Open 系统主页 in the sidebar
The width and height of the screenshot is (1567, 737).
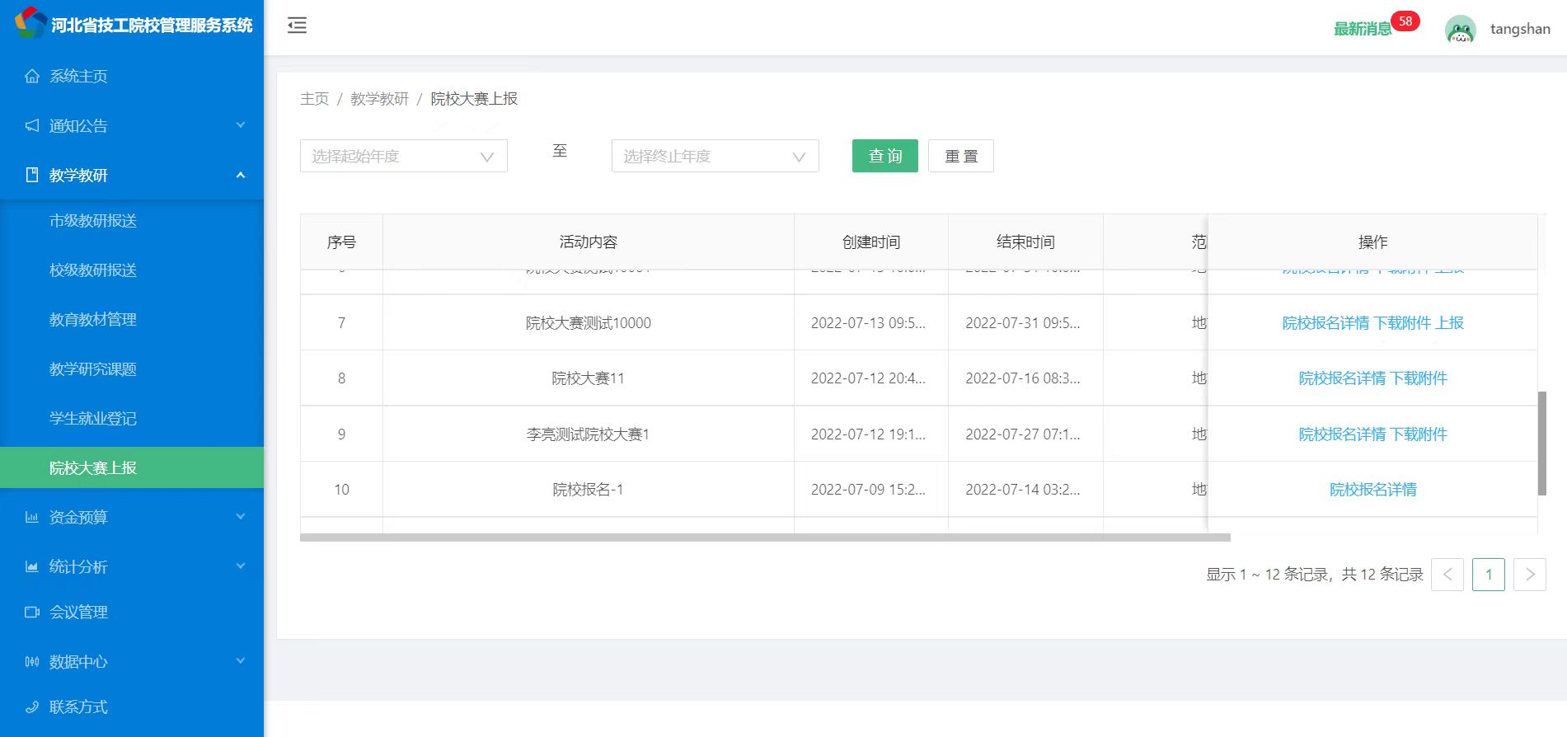(x=132, y=76)
